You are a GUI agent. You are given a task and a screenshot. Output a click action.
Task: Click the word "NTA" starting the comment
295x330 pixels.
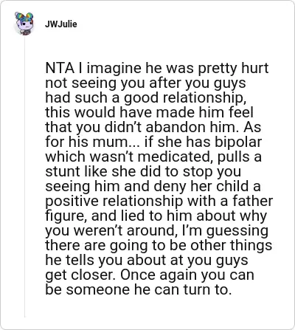(60, 68)
